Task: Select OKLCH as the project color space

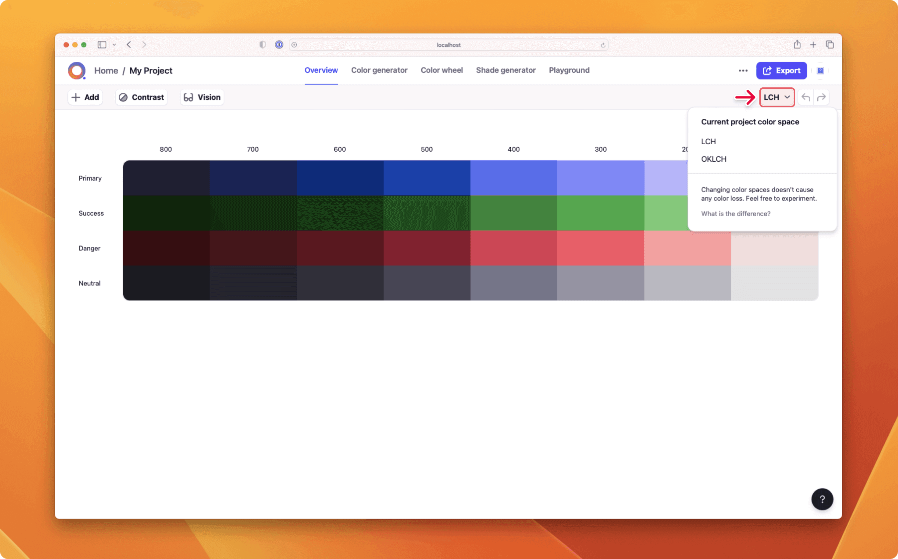Action: (713, 159)
